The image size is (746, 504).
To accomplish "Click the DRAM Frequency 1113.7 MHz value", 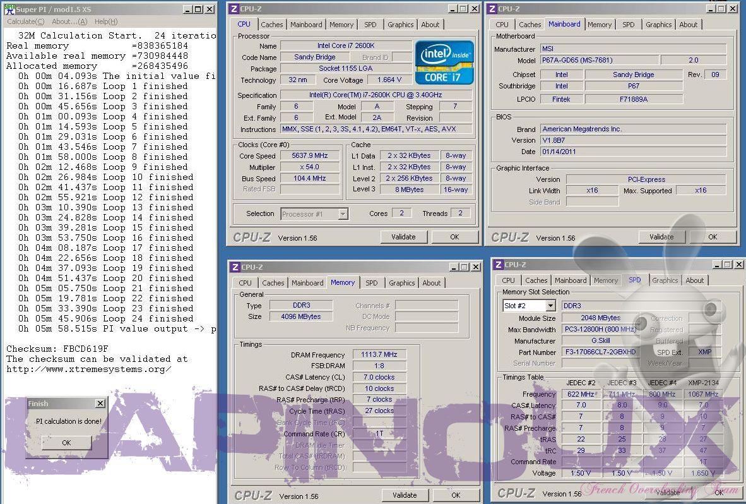I will (379, 354).
